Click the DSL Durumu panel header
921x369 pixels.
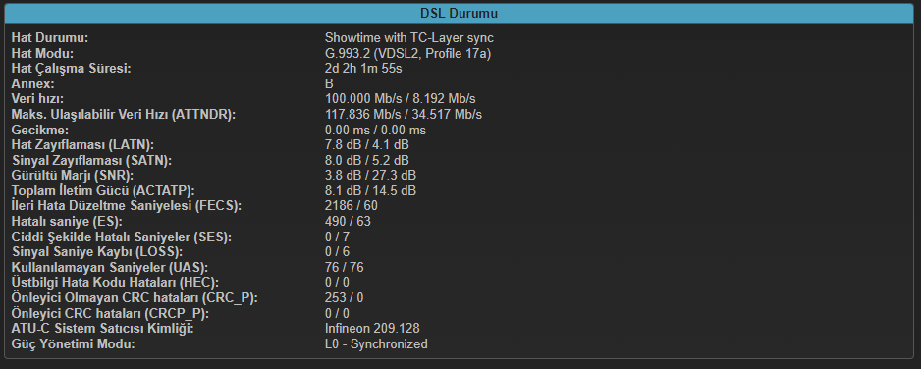[x=460, y=13]
